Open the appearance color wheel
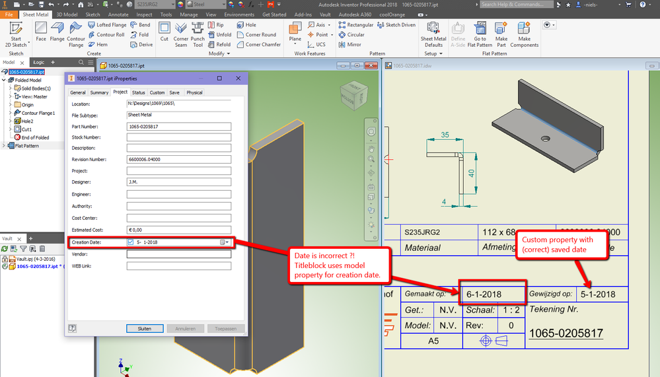 [x=180, y=4]
